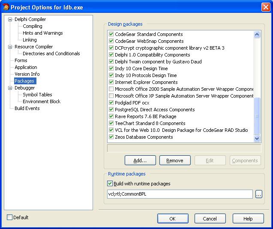Disable VCL for the Web 10.0 package
Screen dimensions: 273x229
click(111, 130)
